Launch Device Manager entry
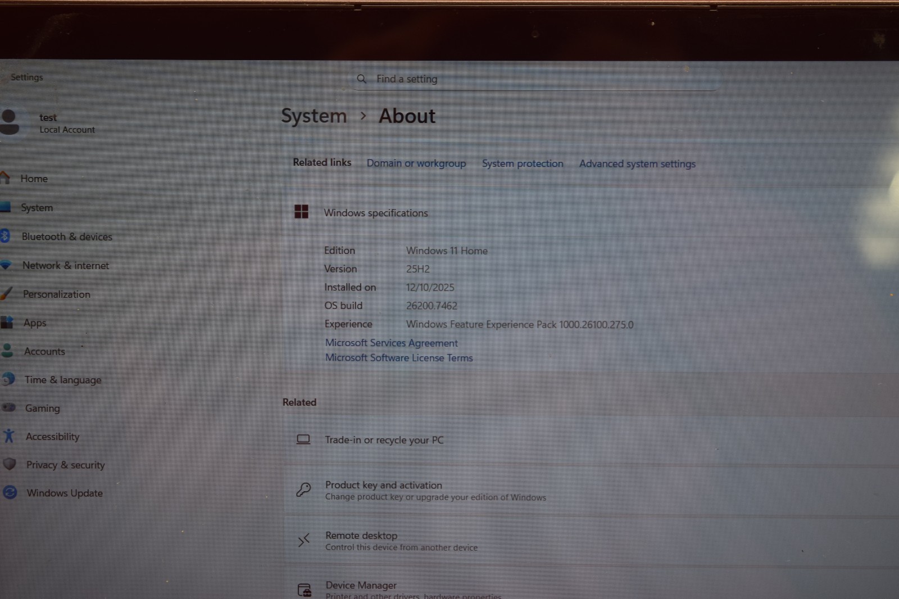Viewport: 899px width, 599px height. 591,584
